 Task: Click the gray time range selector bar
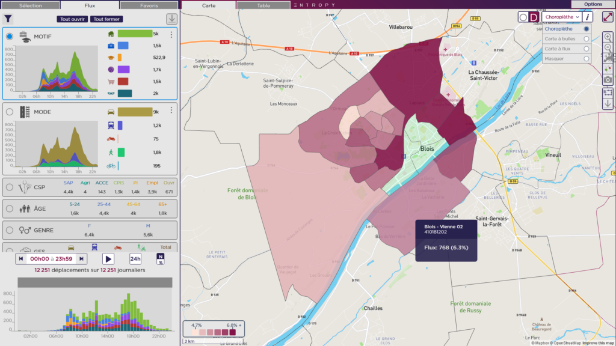click(x=94, y=282)
